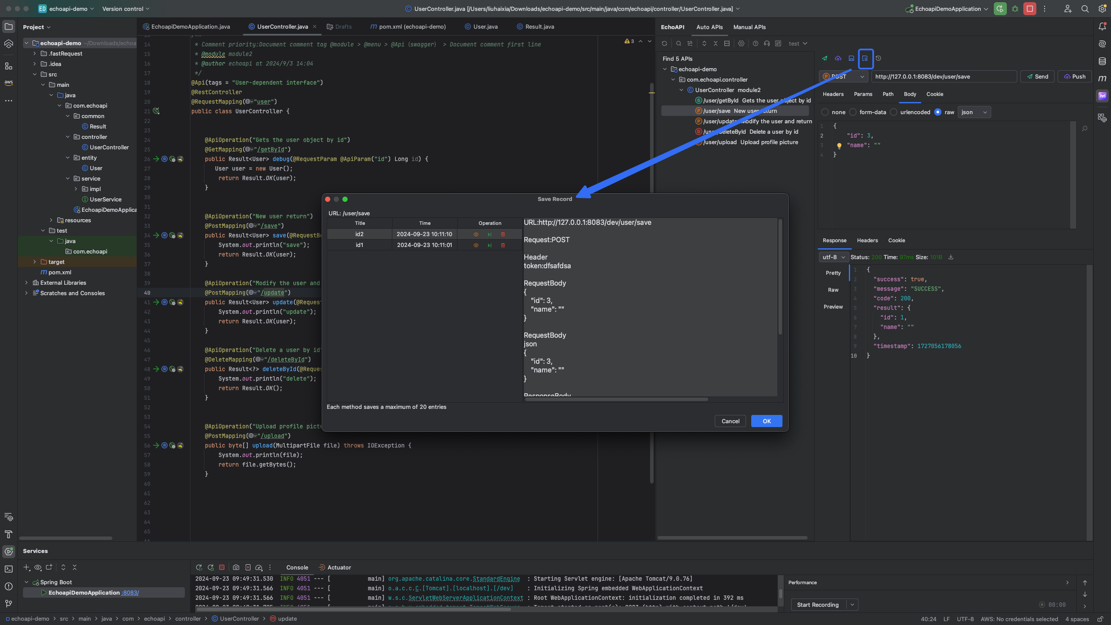
Task: Select /user/getById API in tree
Action: tap(753, 100)
